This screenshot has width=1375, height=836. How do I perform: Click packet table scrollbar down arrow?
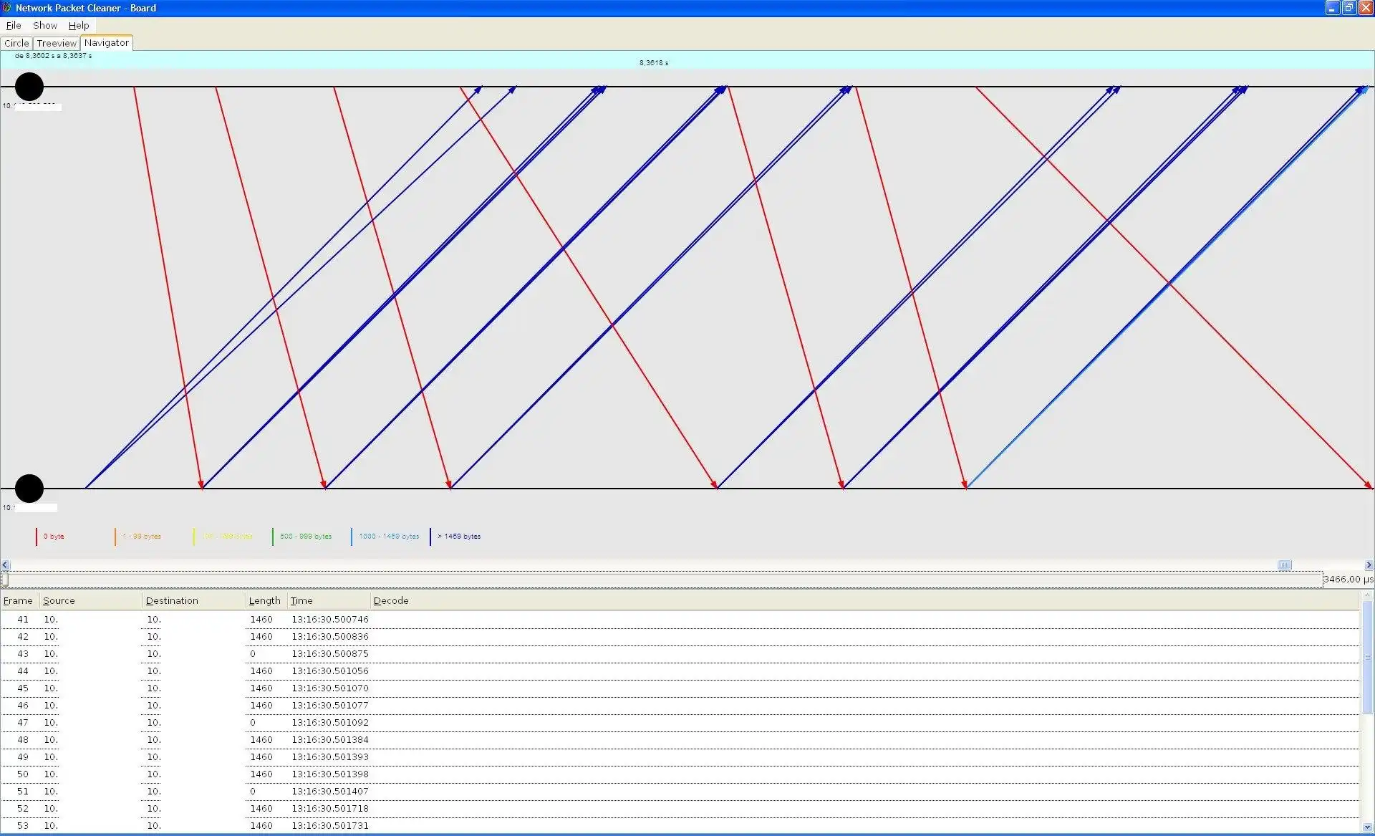coord(1367,827)
